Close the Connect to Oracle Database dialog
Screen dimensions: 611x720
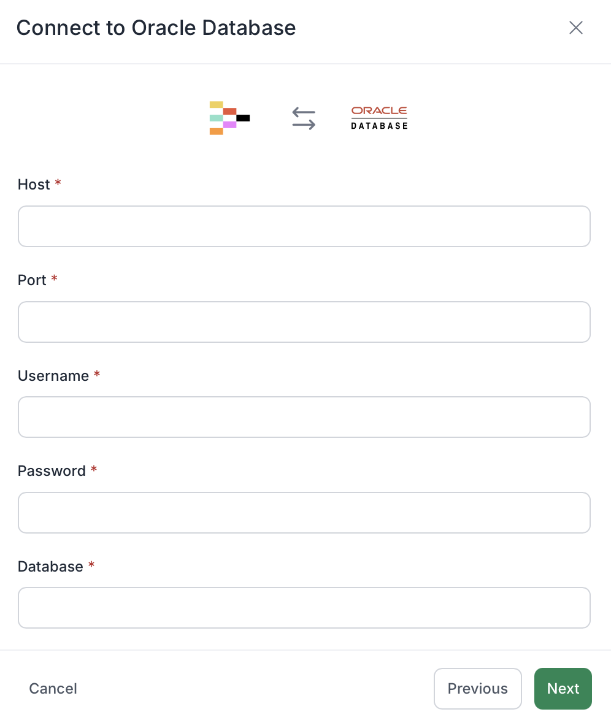coord(575,28)
